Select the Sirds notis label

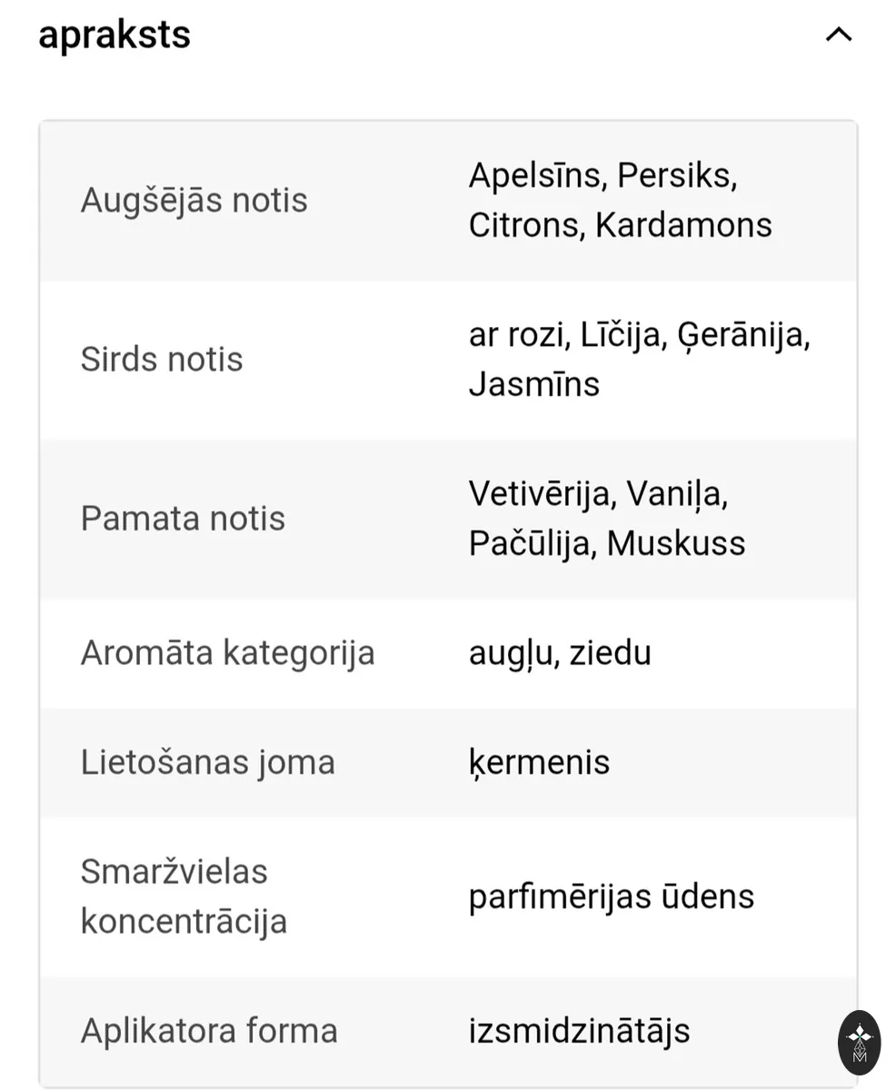[x=162, y=360]
